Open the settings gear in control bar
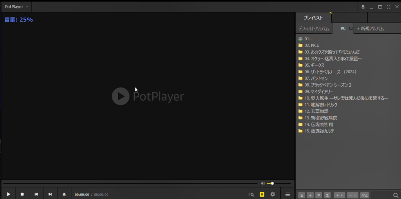The image size is (401, 199). click(x=273, y=194)
